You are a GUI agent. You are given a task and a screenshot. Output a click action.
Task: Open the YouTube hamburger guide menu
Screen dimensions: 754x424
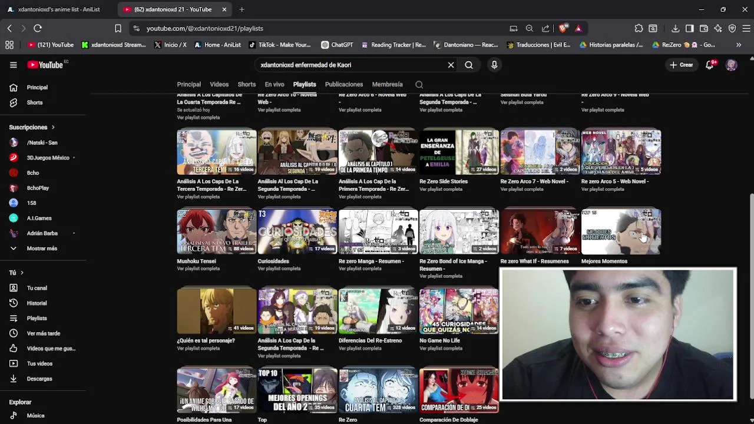pos(13,65)
